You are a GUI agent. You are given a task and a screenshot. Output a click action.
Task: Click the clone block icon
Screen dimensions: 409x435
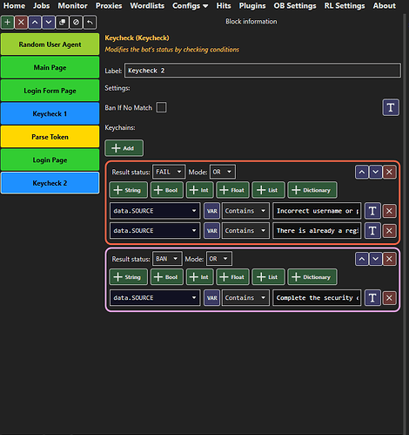click(x=62, y=23)
